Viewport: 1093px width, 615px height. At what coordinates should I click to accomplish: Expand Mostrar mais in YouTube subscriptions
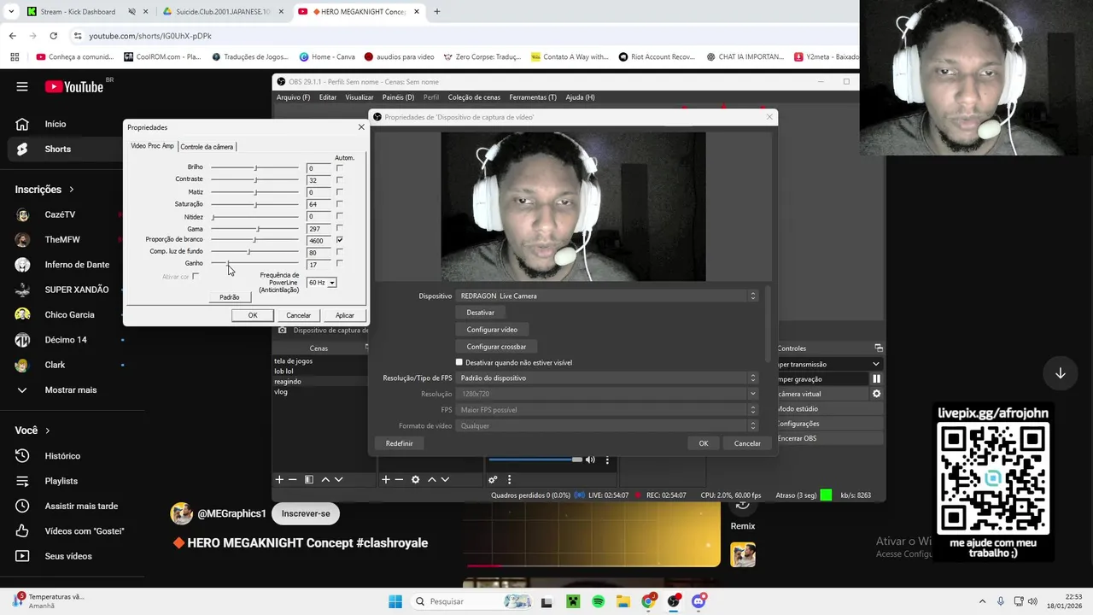click(70, 389)
